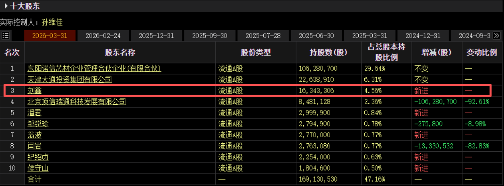Viewport: 504px width, 186px height.
Task: Click the list view icon beside date tabs
Action: [x=6, y=35]
